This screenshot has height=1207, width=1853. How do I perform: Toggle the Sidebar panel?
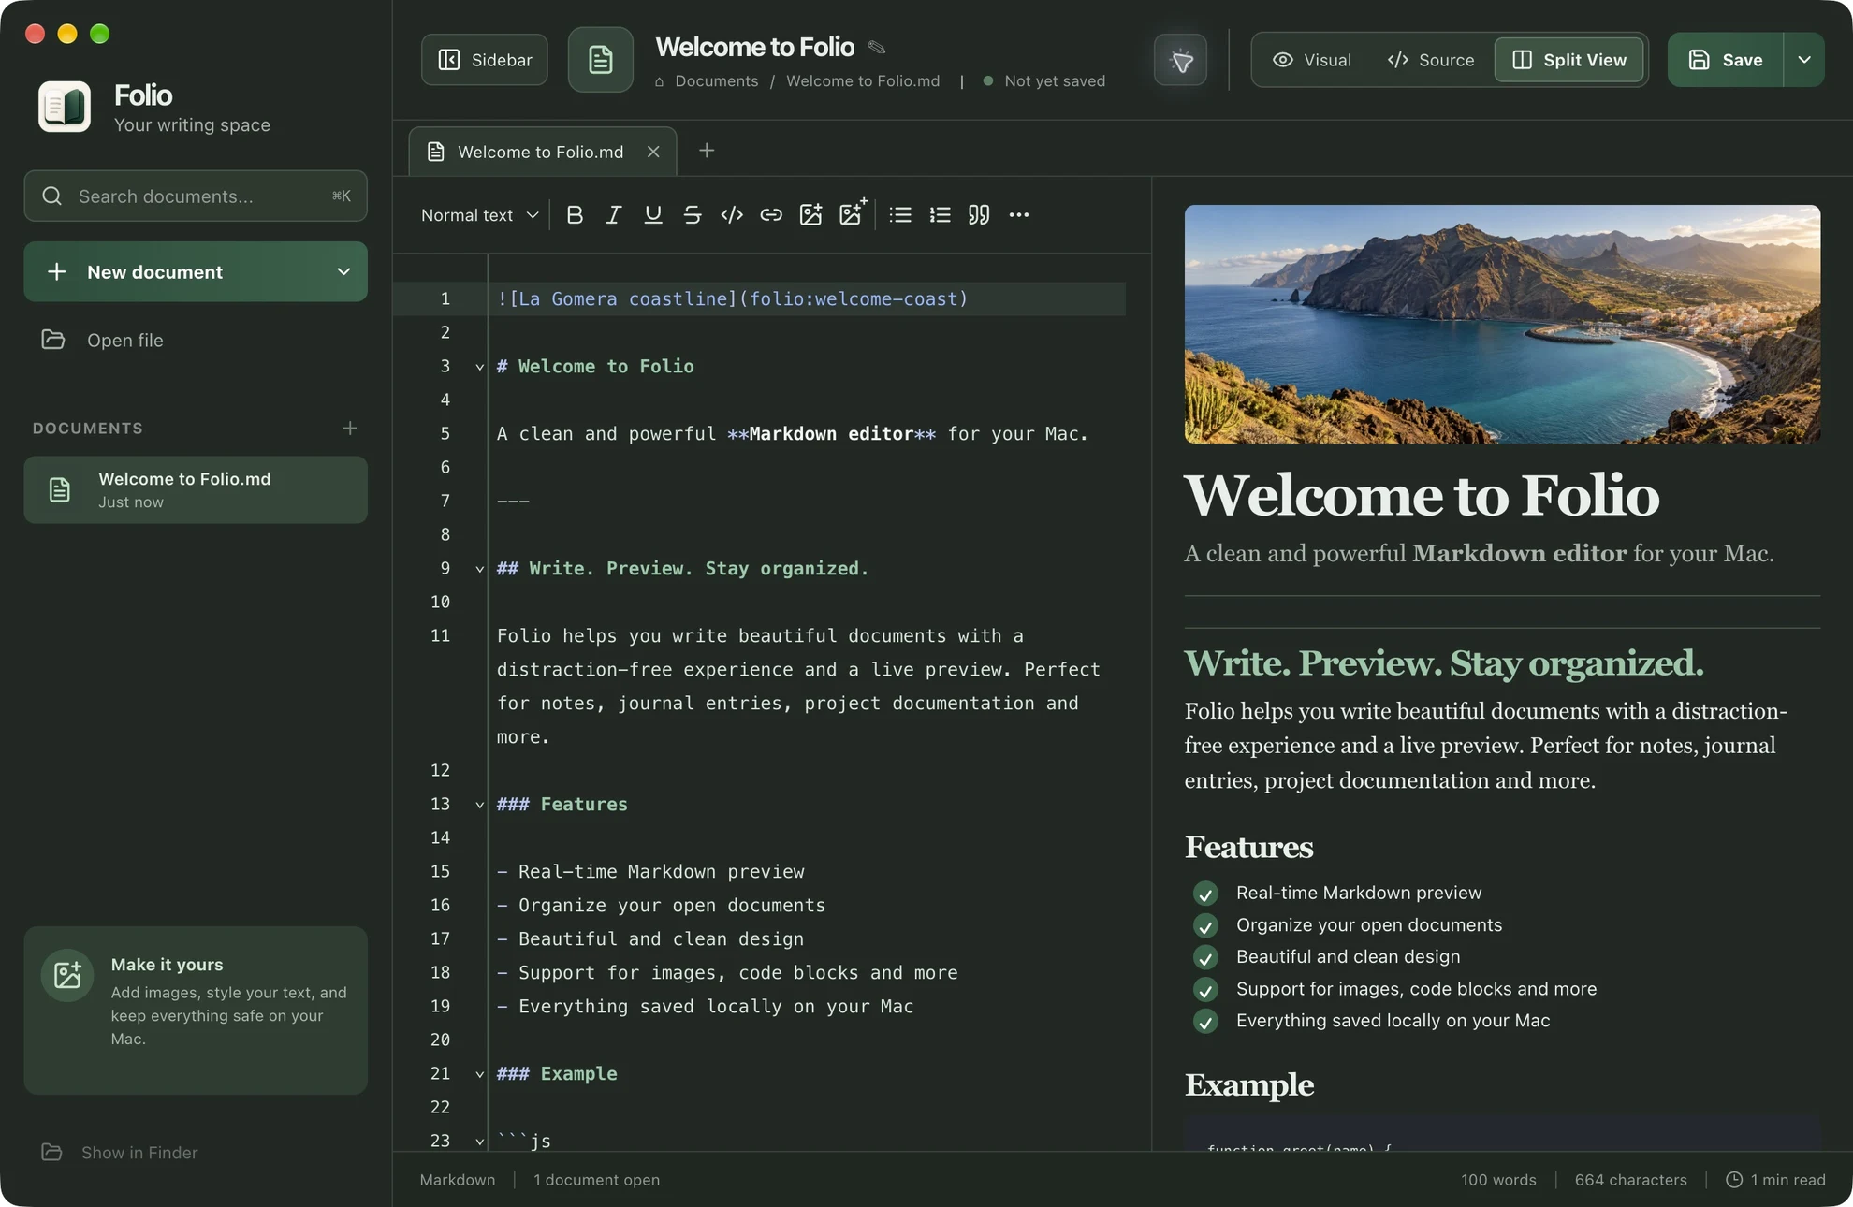(x=485, y=60)
